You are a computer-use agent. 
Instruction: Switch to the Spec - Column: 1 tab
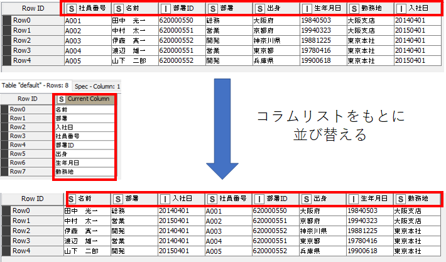(97, 86)
